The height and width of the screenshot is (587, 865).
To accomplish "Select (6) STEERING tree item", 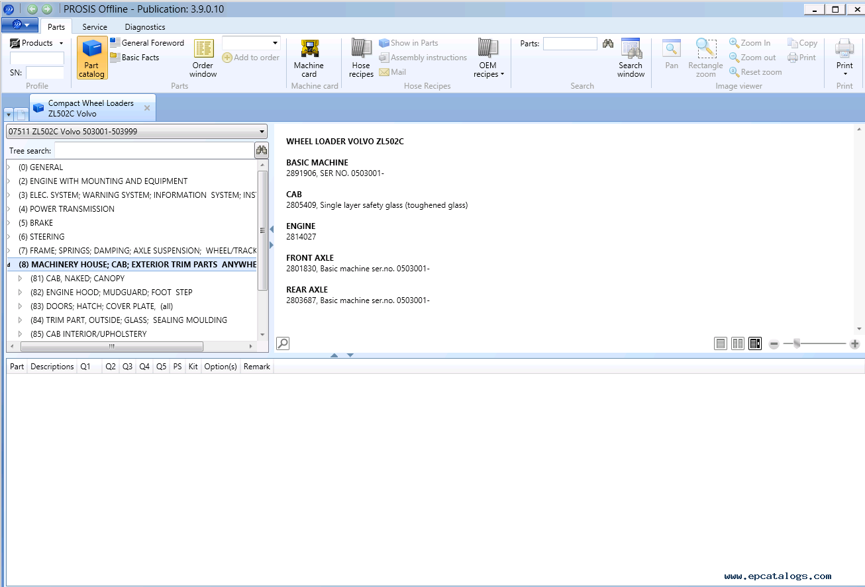I will pos(42,237).
